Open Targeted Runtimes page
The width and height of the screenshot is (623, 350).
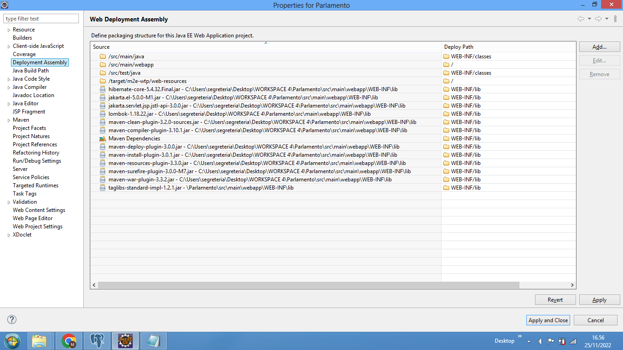36,185
